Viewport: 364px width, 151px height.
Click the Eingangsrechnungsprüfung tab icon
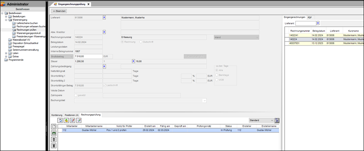coord(55,4)
